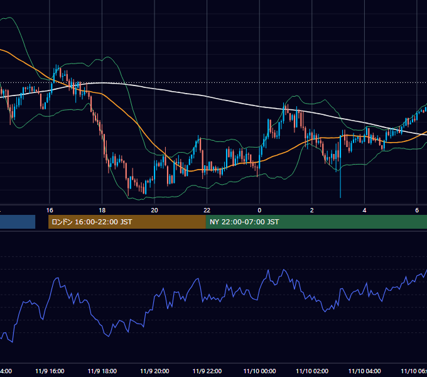Select the ロンドン 16:00-22:00 JST session bar

127,222
